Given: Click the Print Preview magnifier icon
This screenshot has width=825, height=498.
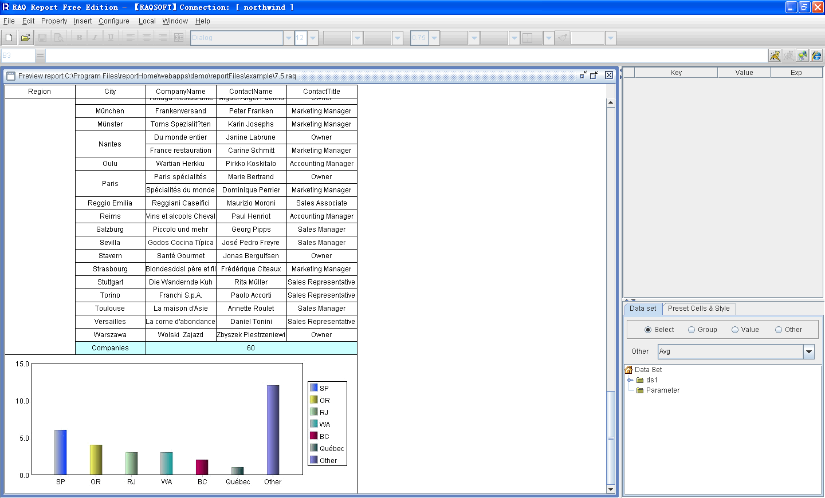Looking at the screenshot, I should coord(58,38).
